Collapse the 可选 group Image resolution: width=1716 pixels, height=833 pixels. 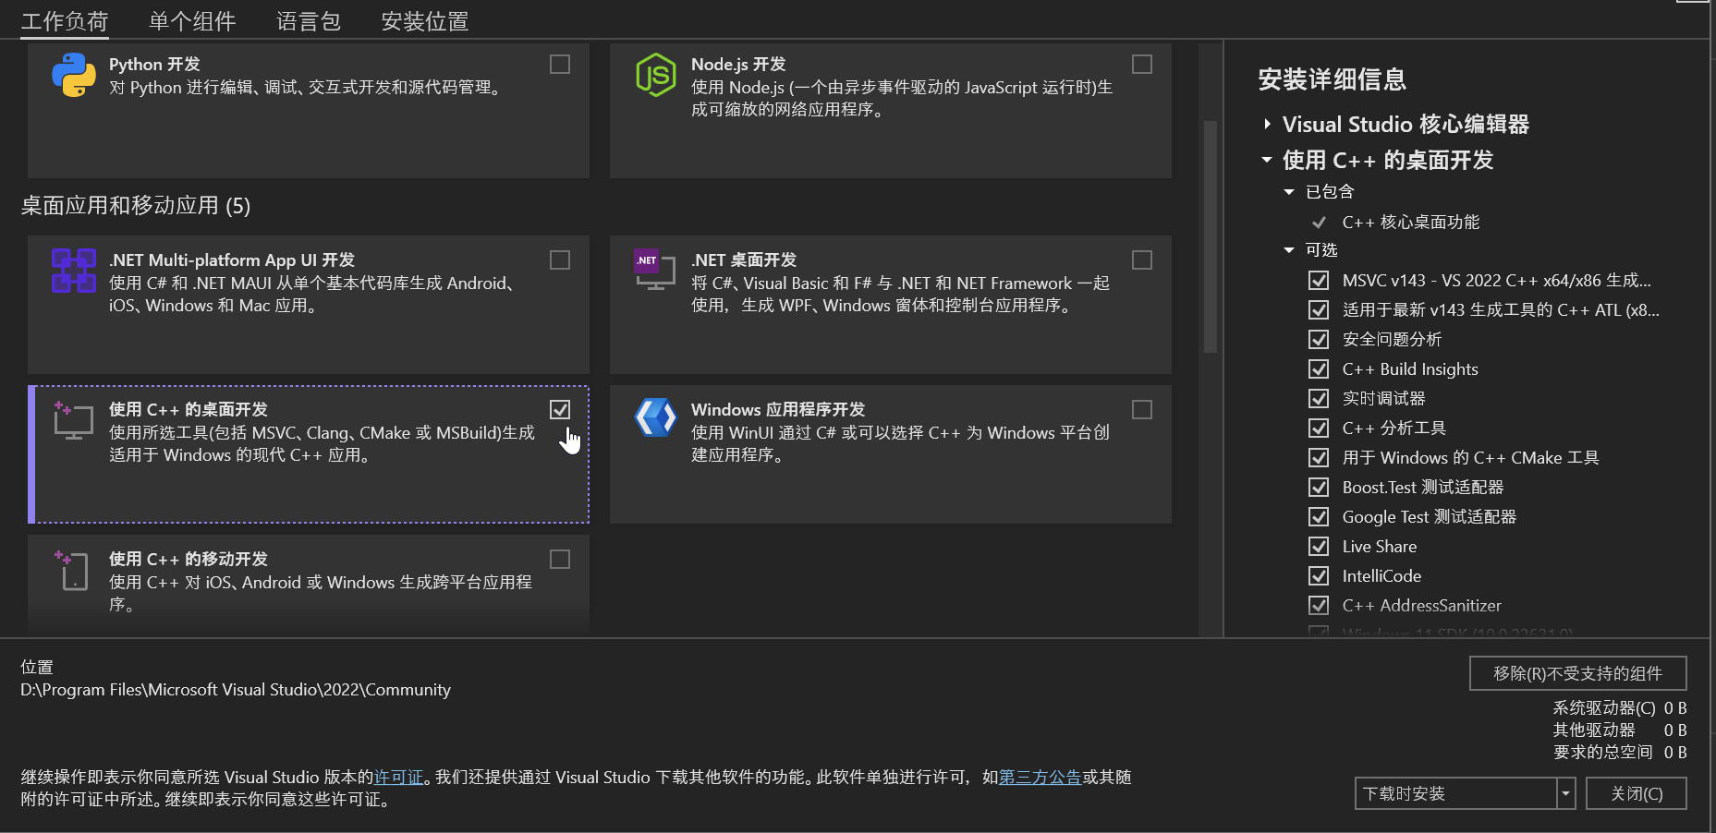(x=1289, y=249)
